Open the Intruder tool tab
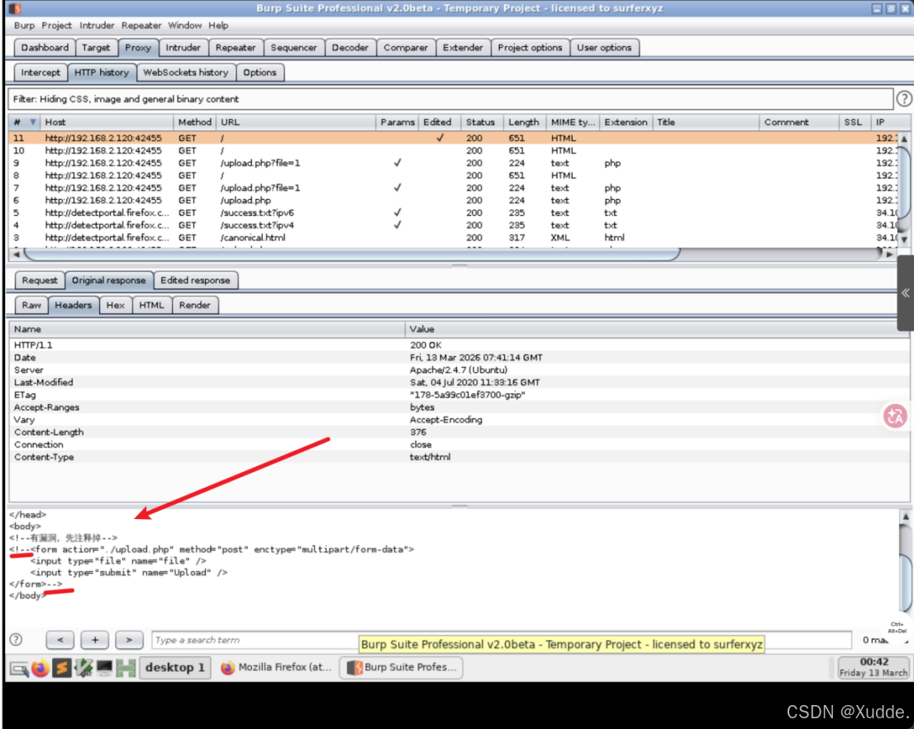 (183, 48)
